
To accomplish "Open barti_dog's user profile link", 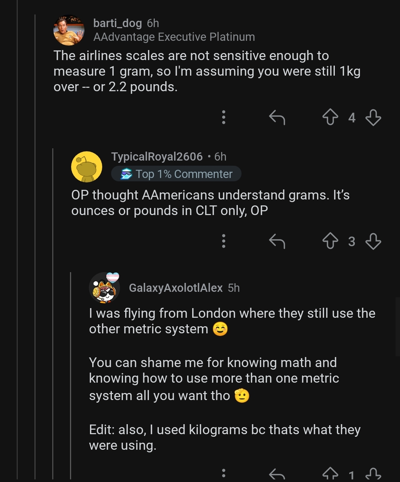I will click(117, 23).
